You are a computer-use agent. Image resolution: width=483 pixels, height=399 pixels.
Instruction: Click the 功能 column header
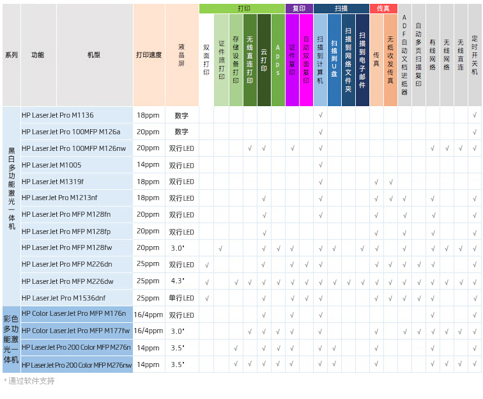[x=38, y=55]
